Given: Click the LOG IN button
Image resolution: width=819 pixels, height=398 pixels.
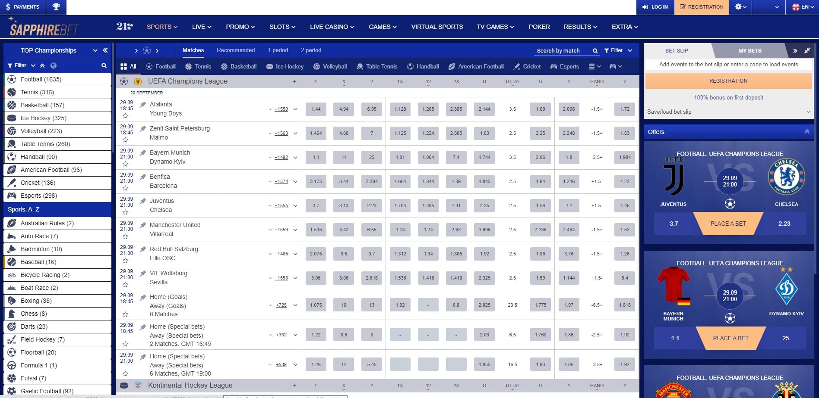Looking at the screenshot, I should [x=655, y=7].
